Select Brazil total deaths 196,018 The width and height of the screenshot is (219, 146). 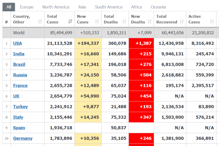coord(117,65)
